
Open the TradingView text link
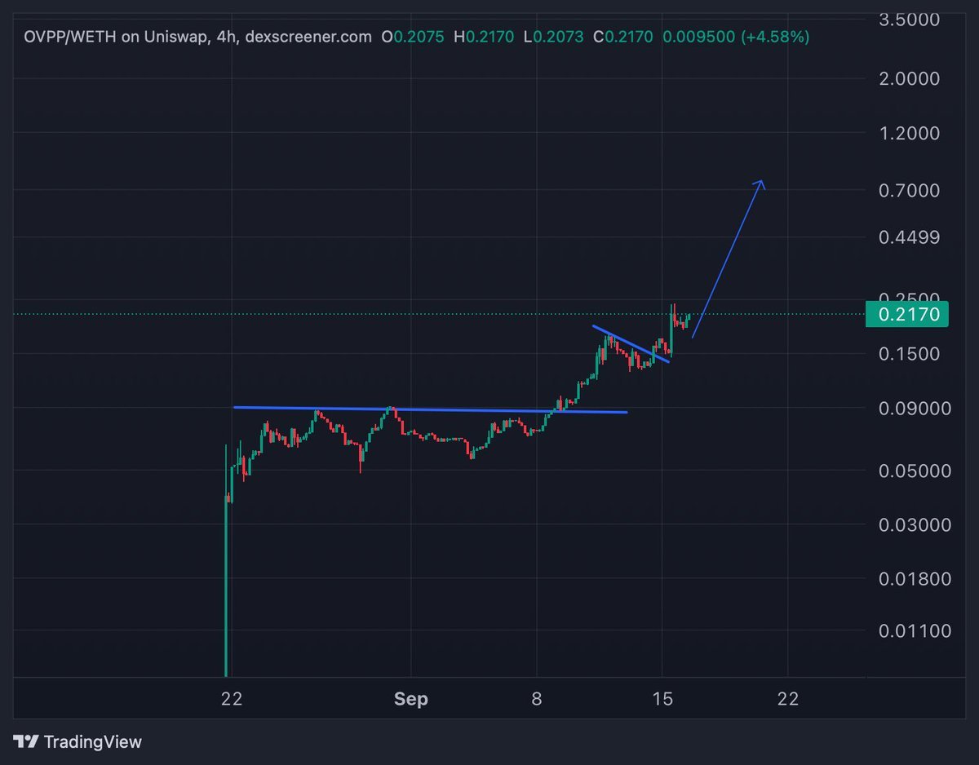(x=92, y=742)
